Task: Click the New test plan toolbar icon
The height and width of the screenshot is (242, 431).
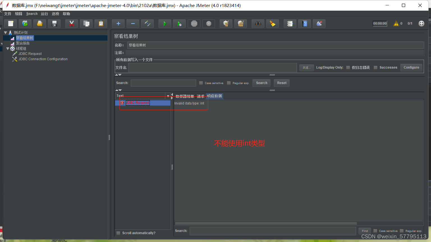Action: (11, 24)
